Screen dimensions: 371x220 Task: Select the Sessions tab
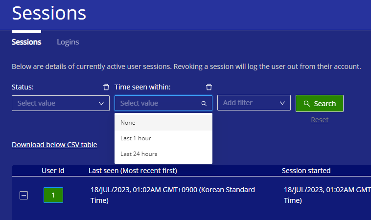(26, 42)
